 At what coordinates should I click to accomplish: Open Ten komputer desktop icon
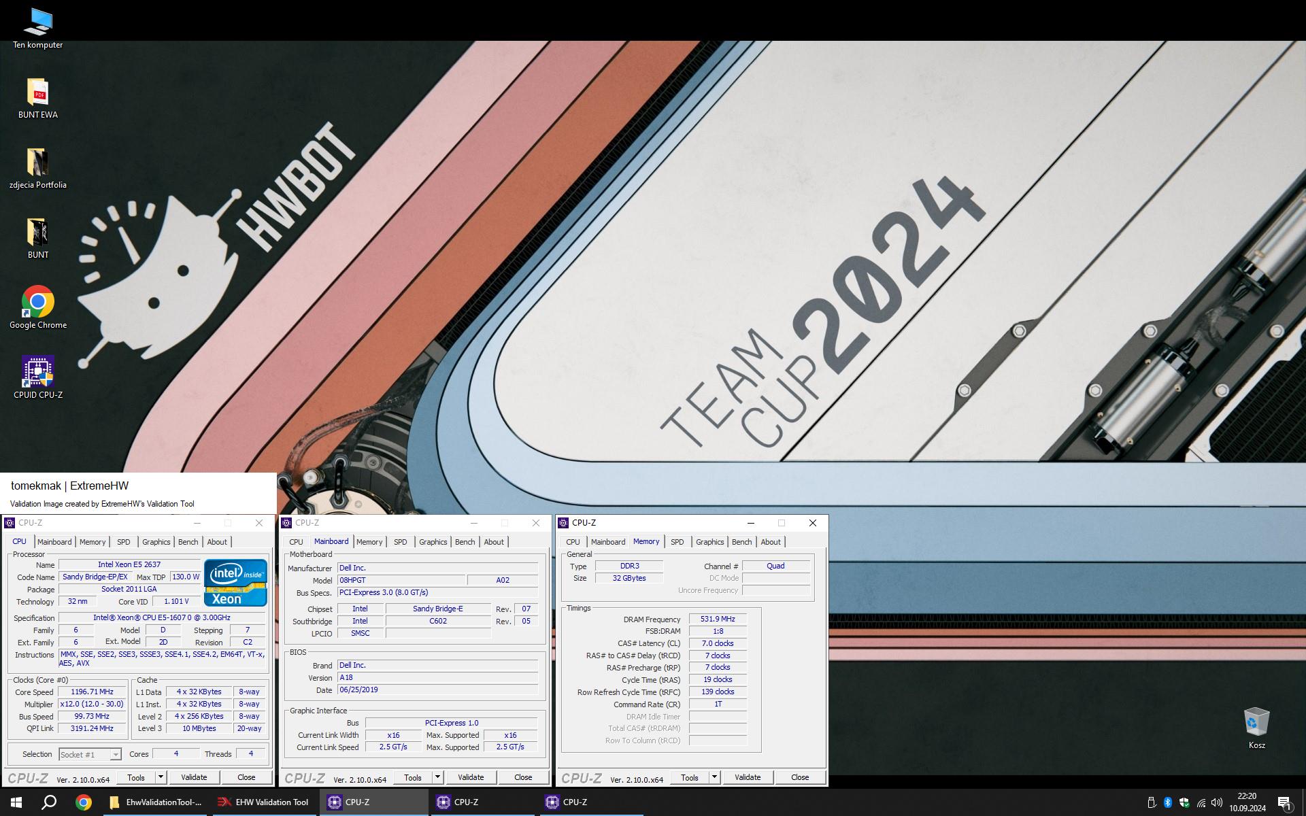tap(37, 27)
